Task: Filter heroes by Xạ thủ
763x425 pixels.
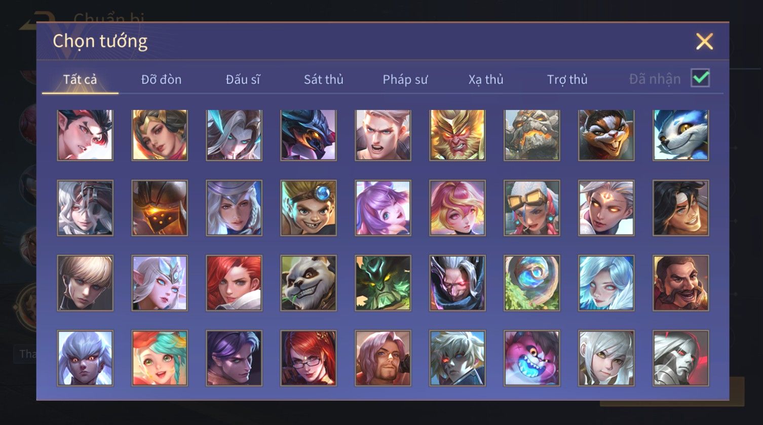Action: [x=486, y=80]
